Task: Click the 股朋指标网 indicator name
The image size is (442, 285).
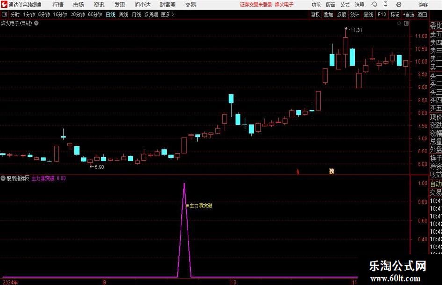Action: [18, 178]
